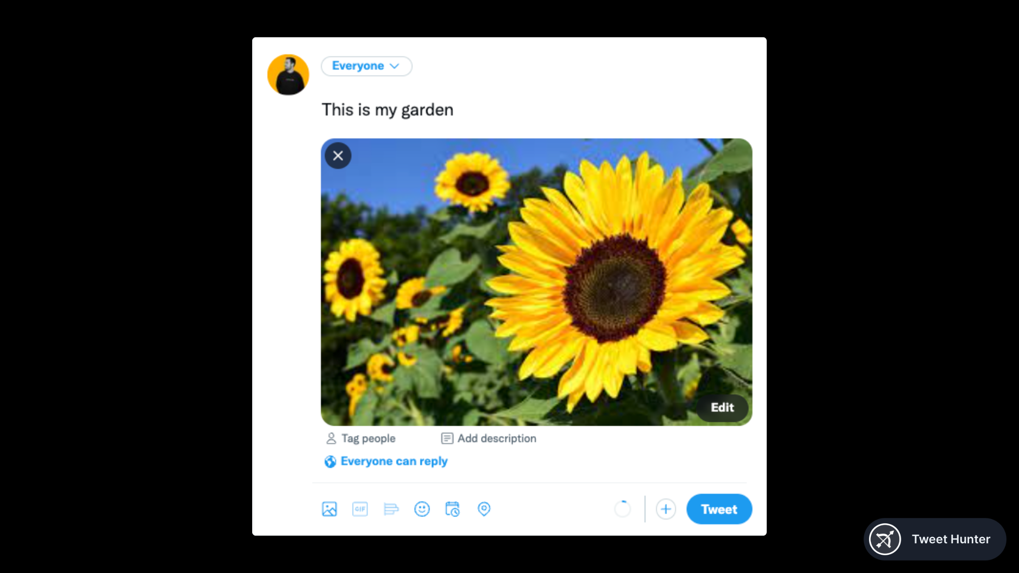Click the profile avatar picture
Screen dimensions: 1019x573
[x=288, y=75]
